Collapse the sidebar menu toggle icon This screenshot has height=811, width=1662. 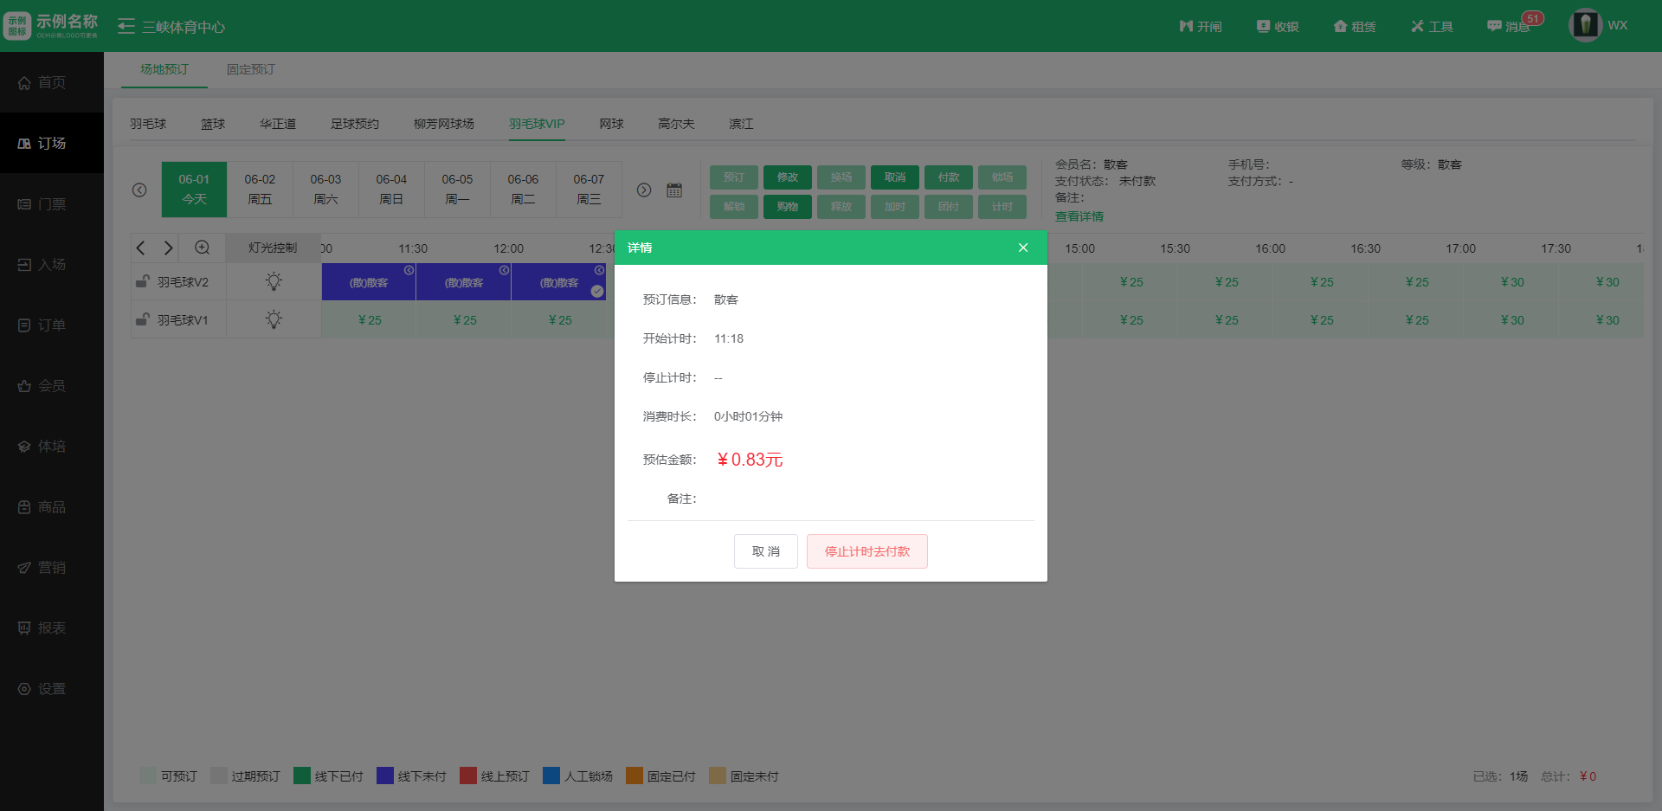(x=126, y=27)
